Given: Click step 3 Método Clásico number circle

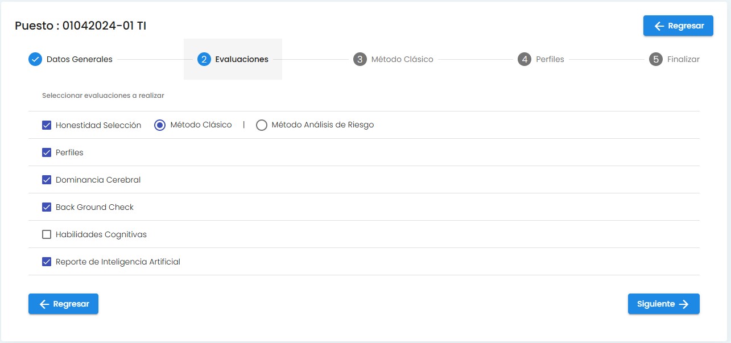Looking at the screenshot, I should tap(360, 59).
